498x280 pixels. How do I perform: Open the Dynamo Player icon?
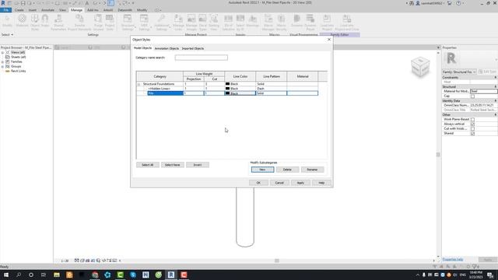coord(310,22)
